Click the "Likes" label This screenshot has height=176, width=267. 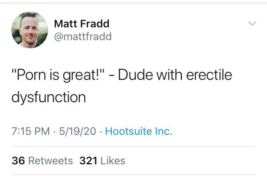(113, 161)
